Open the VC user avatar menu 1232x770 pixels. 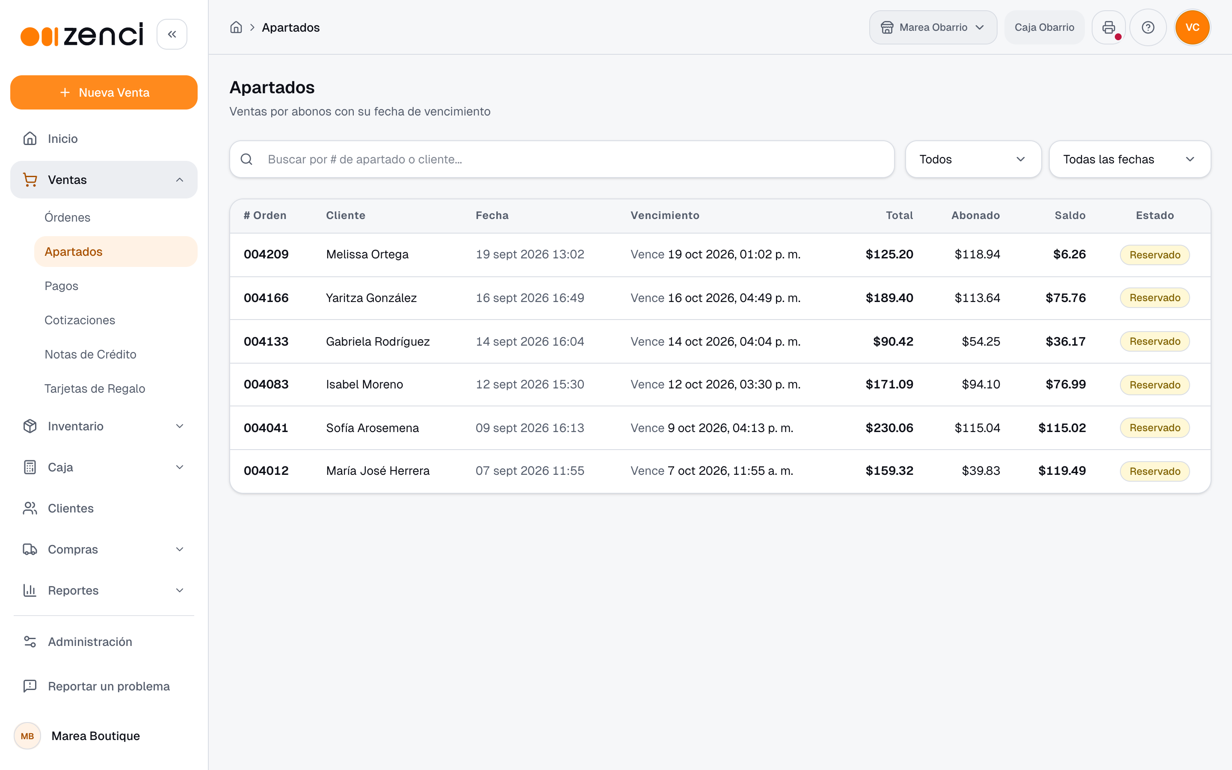pyautogui.click(x=1192, y=27)
